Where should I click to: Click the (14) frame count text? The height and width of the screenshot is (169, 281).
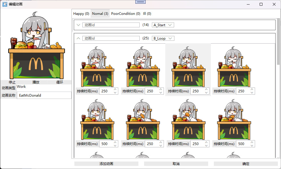pyautogui.click(x=146, y=25)
